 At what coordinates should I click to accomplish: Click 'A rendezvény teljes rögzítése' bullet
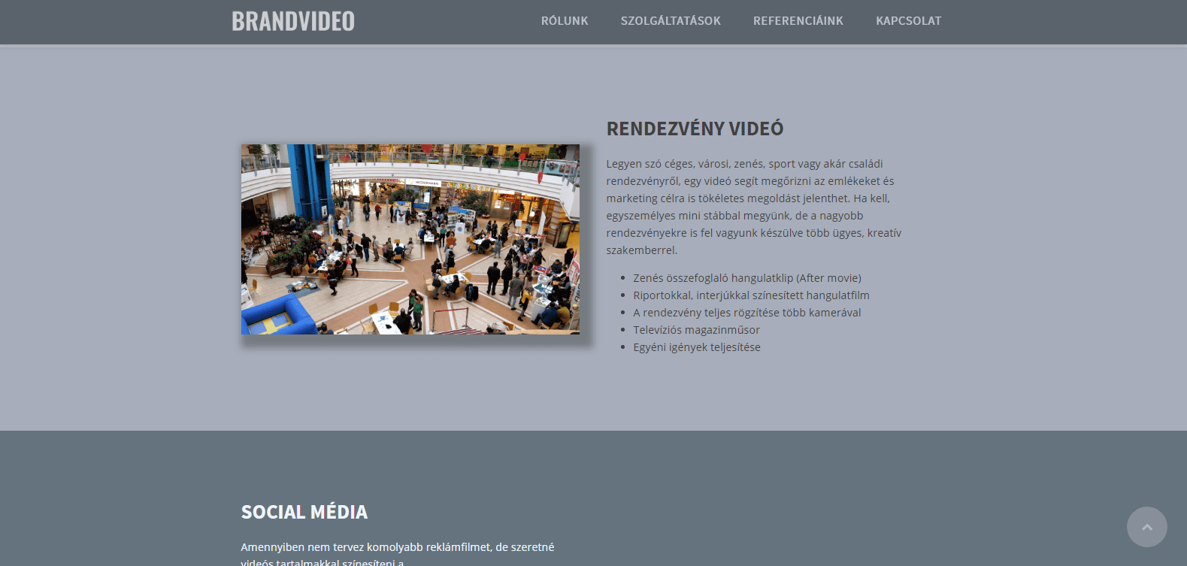click(746, 313)
